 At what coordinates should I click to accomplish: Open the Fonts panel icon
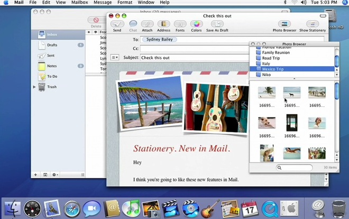coord(180,24)
